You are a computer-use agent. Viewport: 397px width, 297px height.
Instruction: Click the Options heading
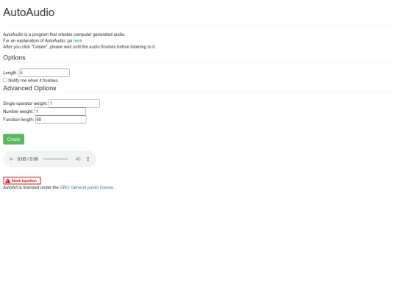14,58
